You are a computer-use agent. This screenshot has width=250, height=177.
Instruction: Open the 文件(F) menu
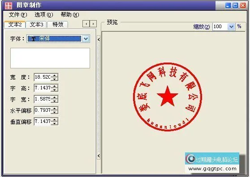(x=18, y=15)
